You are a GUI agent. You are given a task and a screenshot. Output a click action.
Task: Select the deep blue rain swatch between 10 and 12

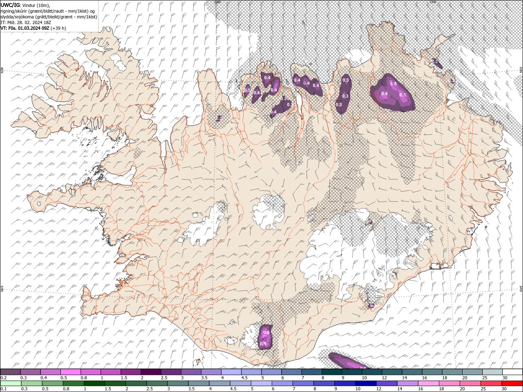coord(365,383)
